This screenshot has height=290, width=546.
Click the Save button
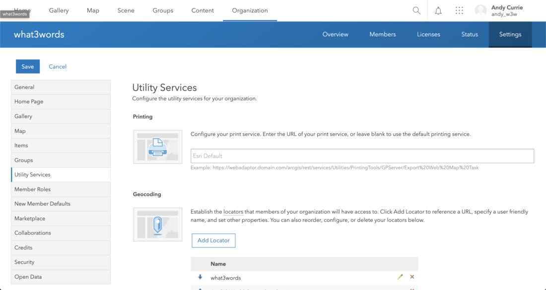coord(28,66)
